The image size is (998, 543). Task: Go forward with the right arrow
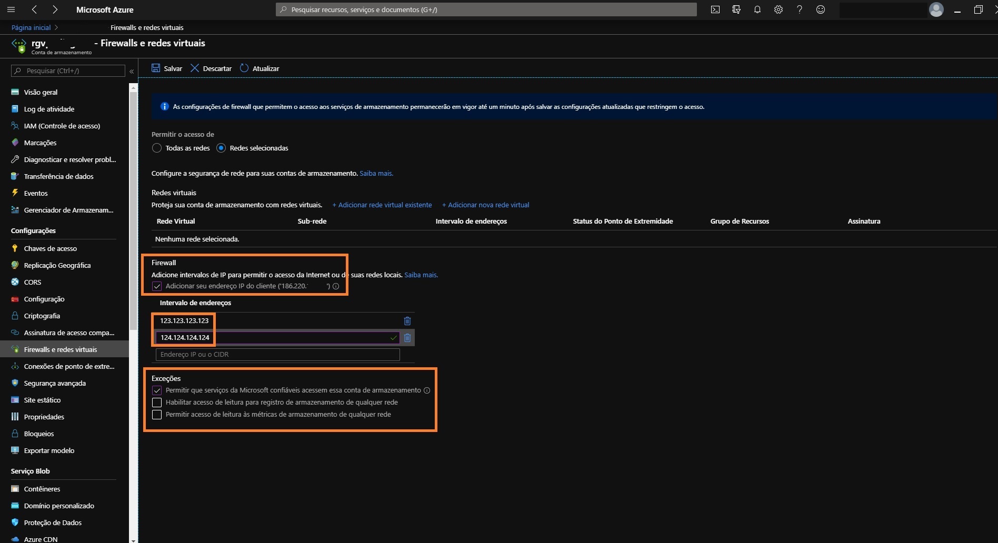click(x=55, y=9)
